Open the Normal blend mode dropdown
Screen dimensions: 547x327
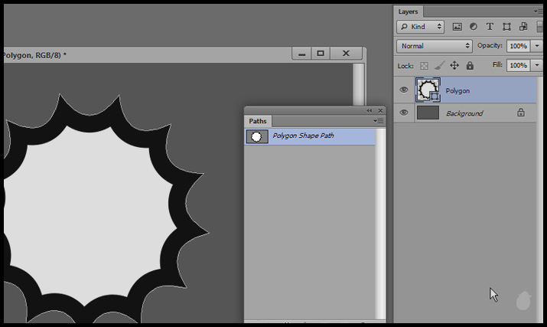pyautogui.click(x=435, y=46)
